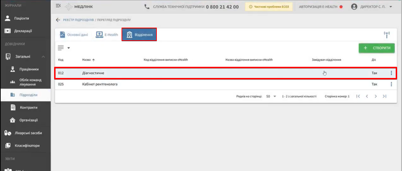Open the column list view icon
402x171 pixels.
click(x=61, y=48)
